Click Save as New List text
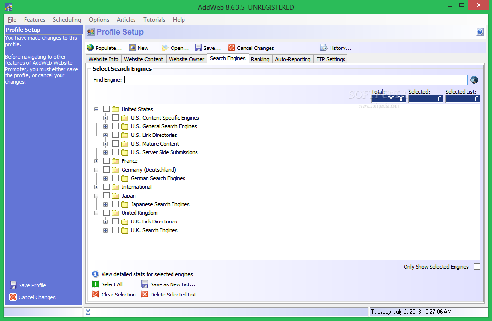The height and width of the screenshot is (321, 492). 172,284
